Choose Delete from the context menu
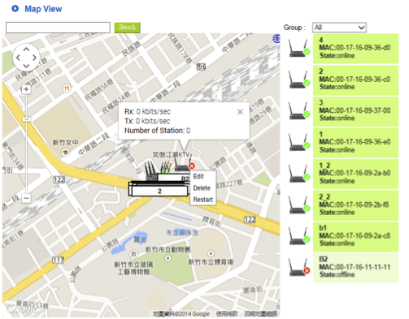Viewport: 409px width, 319px height. [x=202, y=188]
